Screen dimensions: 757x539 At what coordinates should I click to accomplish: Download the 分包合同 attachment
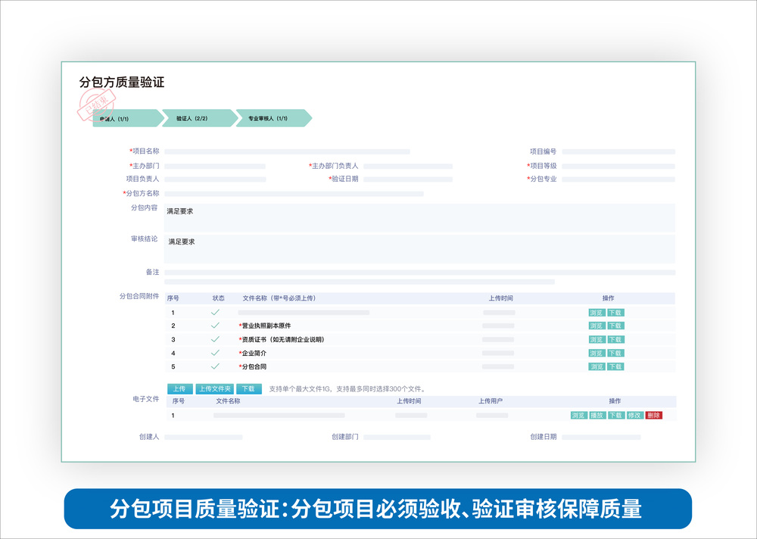click(615, 367)
